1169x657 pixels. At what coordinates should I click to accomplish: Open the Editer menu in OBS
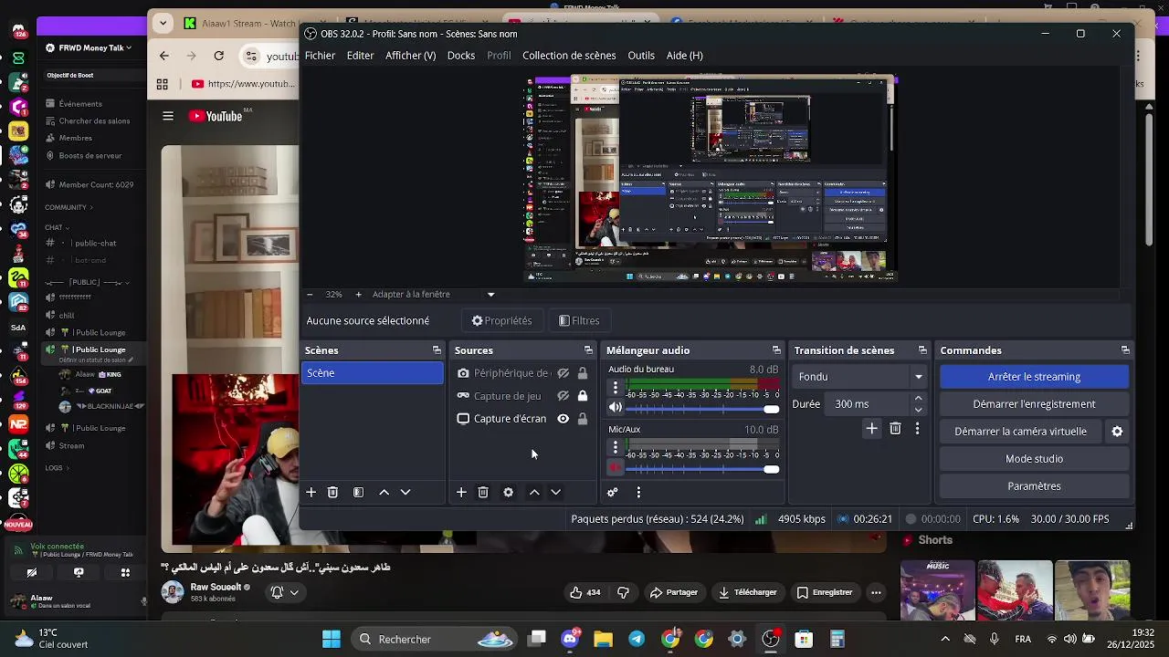tap(360, 56)
